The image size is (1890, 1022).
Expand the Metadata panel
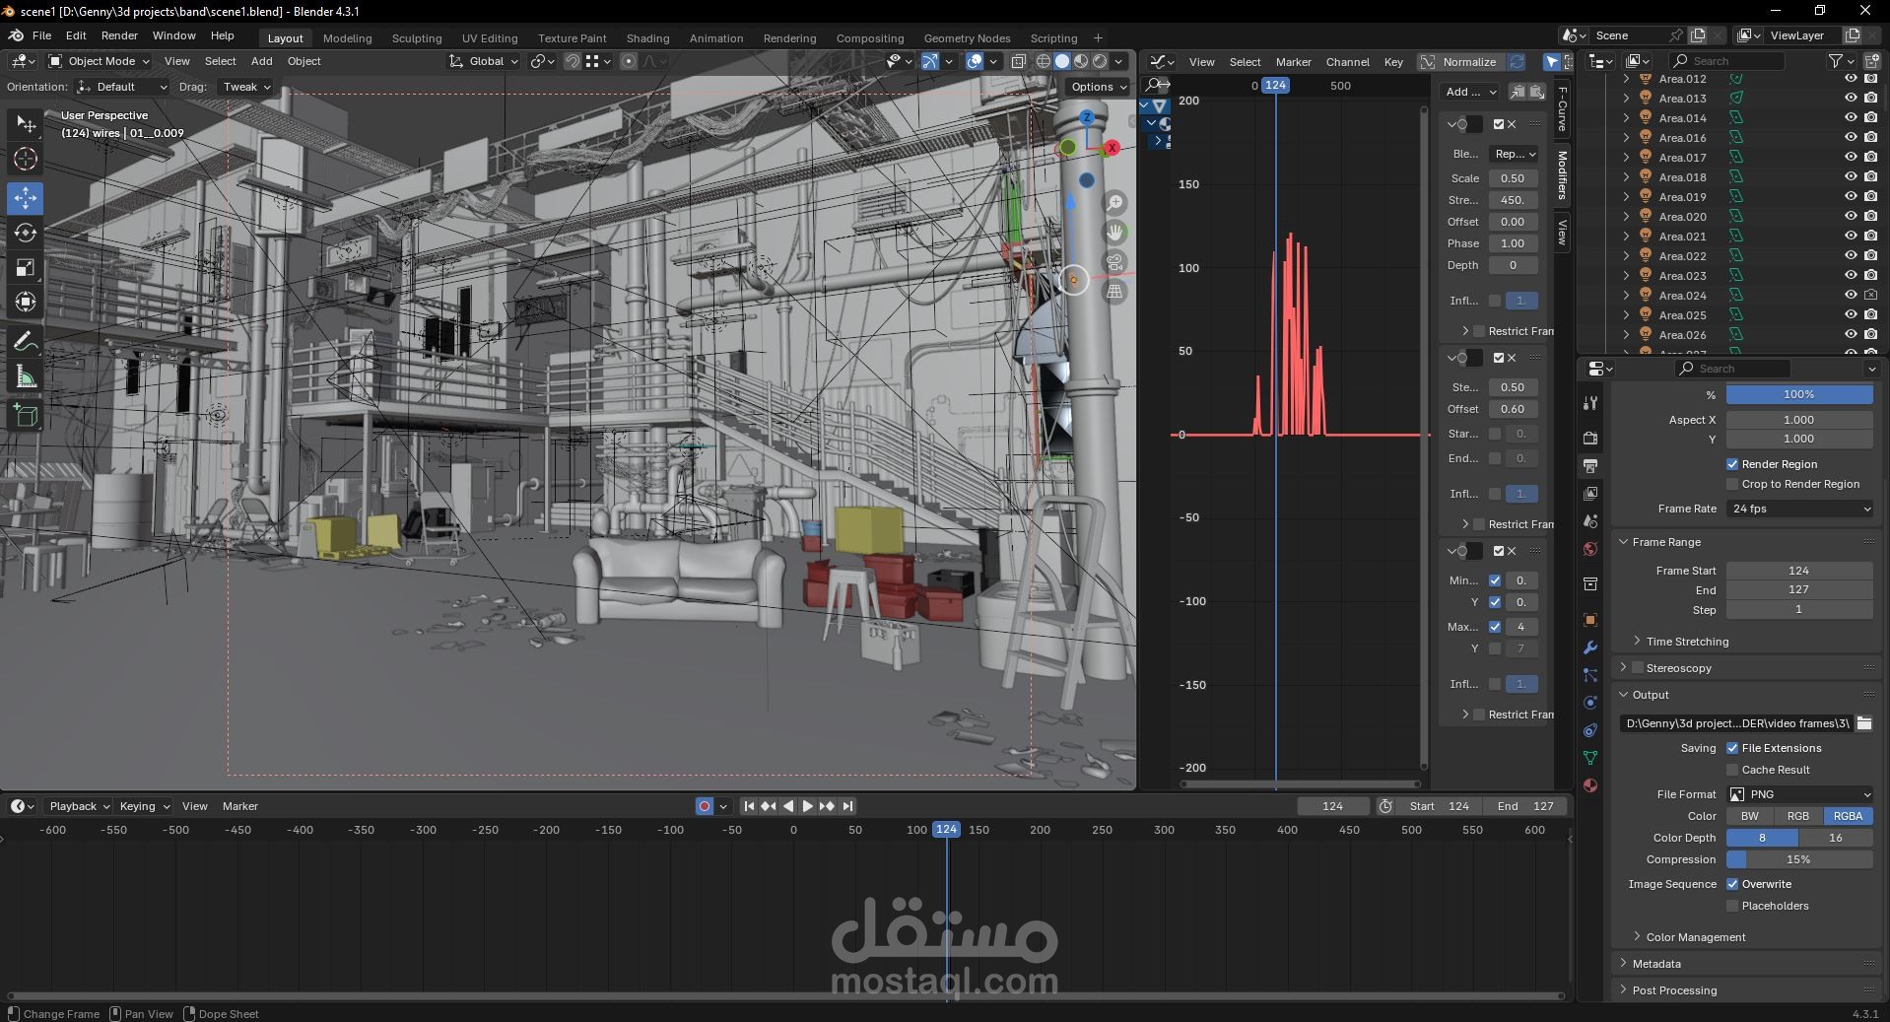1656,964
